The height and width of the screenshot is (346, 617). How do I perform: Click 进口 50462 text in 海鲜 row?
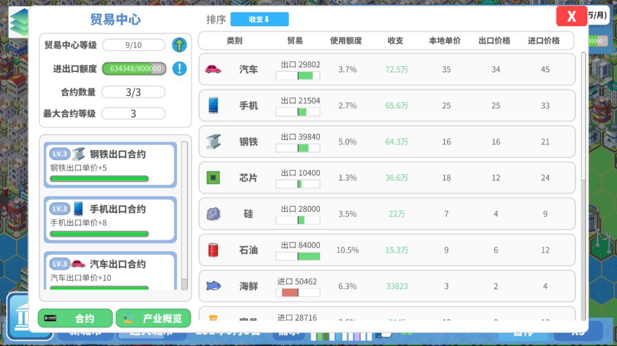(297, 281)
